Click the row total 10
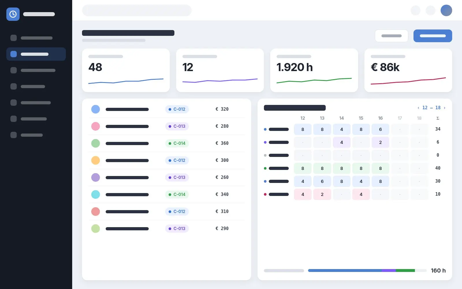 tap(438, 194)
